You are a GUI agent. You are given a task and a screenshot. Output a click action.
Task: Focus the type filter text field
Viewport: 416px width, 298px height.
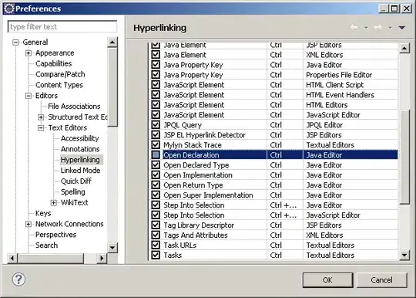coord(62,26)
